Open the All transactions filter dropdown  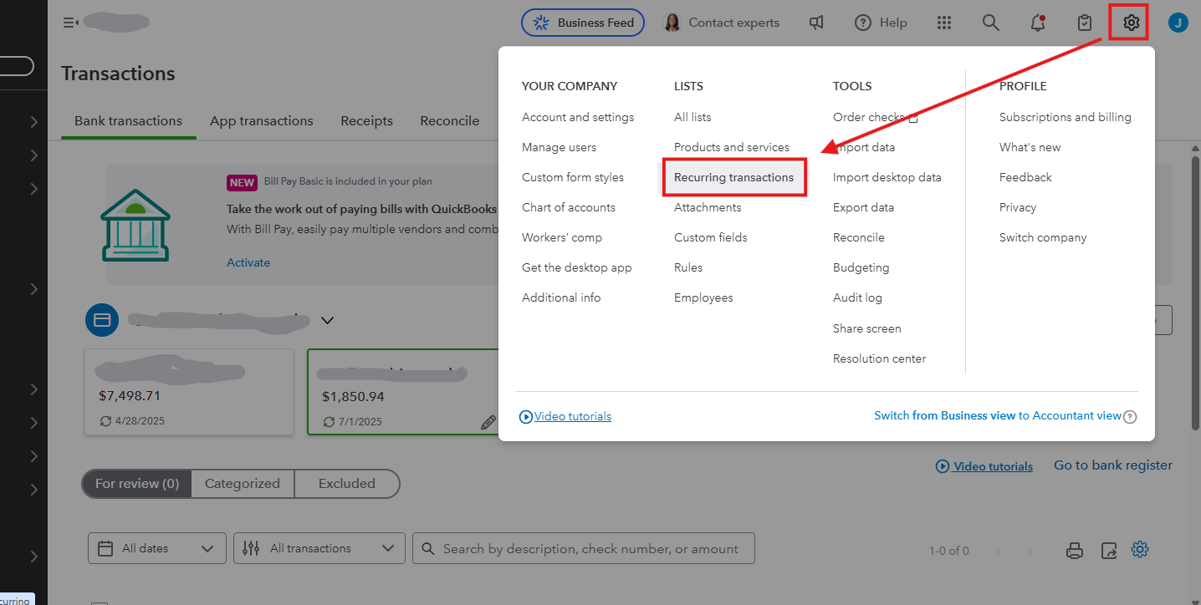[x=319, y=548]
